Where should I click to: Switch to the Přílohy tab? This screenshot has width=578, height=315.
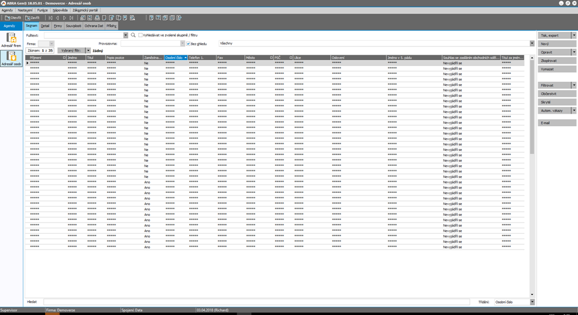[111, 26]
